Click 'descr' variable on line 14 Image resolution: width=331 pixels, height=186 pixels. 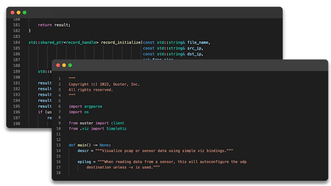pyautogui.click(x=83, y=151)
